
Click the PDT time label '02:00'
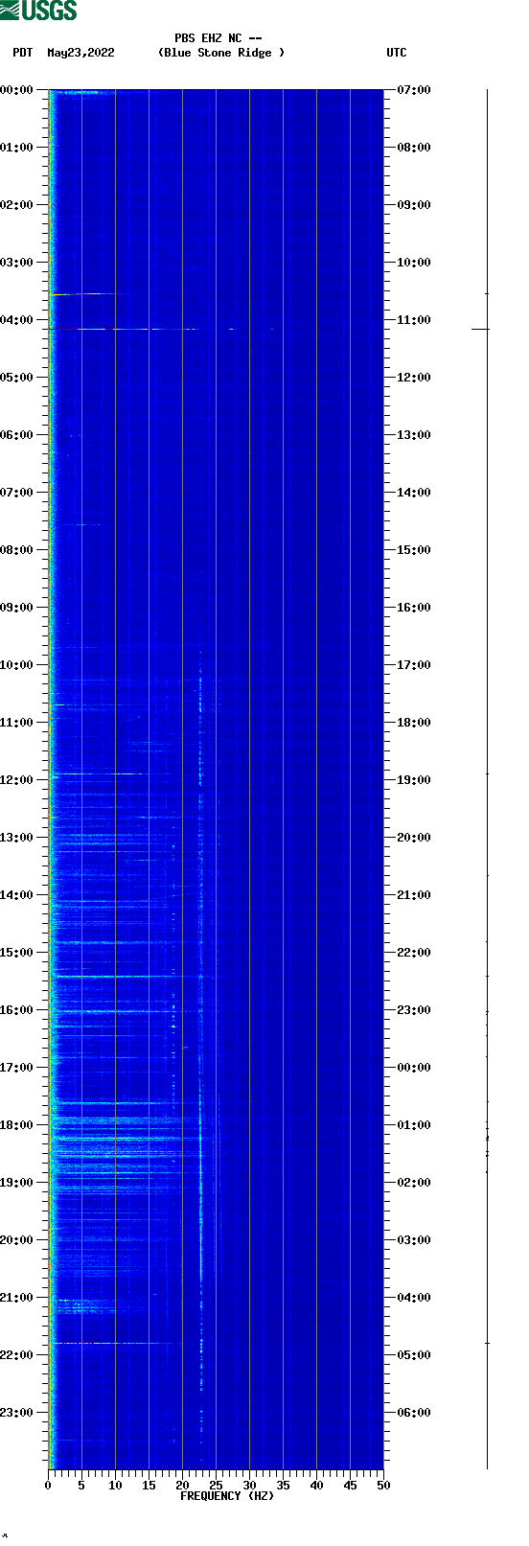pyautogui.click(x=17, y=205)
